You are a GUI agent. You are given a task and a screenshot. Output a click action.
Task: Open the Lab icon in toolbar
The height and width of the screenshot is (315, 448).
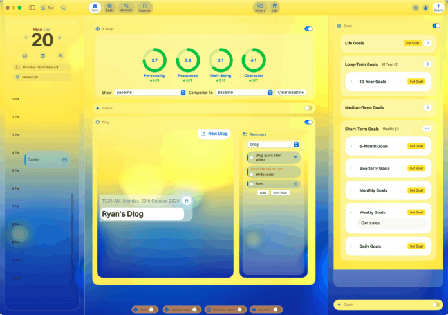click(x=275, y=8)
